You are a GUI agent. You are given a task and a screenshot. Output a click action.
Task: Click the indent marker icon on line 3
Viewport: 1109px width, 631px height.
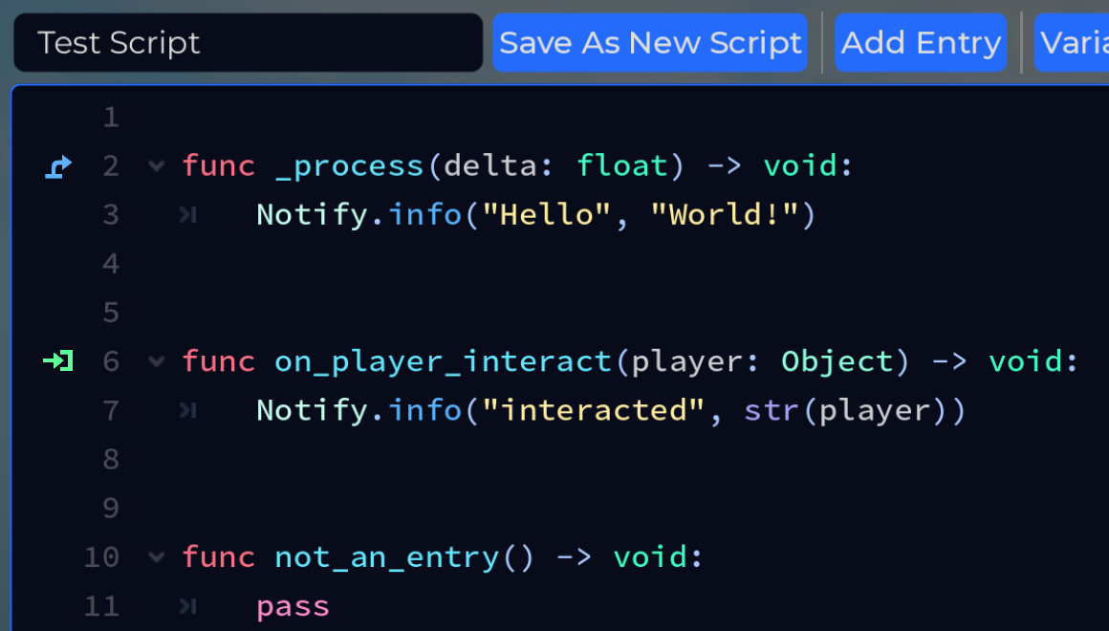pos(188,214)
